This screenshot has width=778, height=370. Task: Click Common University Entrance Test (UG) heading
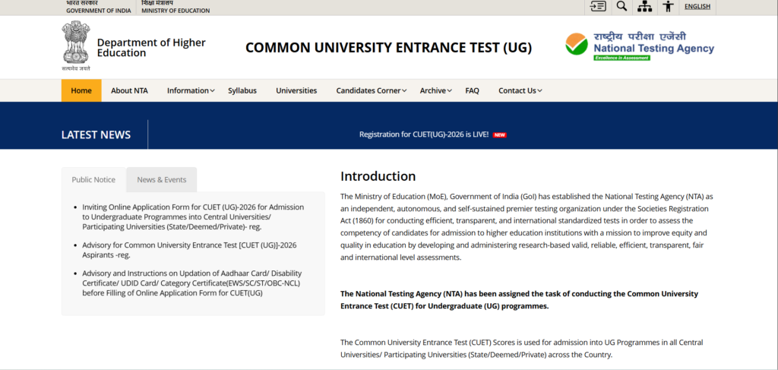coord(388,48)
